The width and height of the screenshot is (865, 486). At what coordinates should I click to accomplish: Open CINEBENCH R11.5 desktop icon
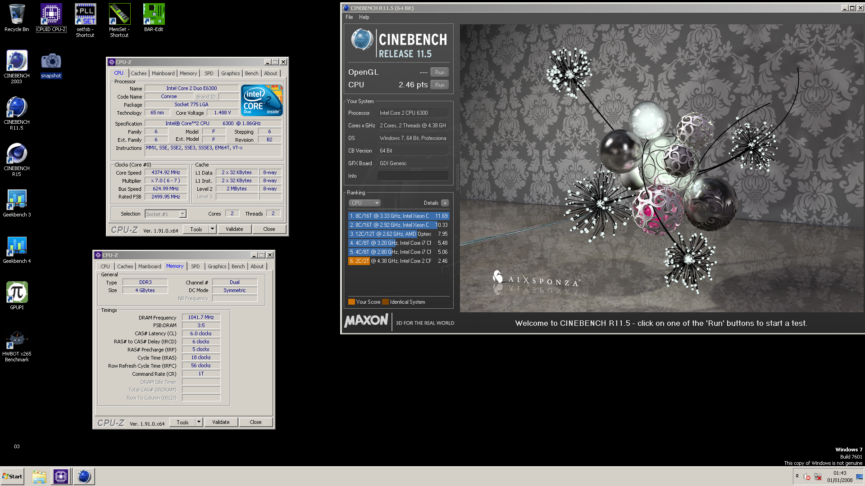pos(17,113)
